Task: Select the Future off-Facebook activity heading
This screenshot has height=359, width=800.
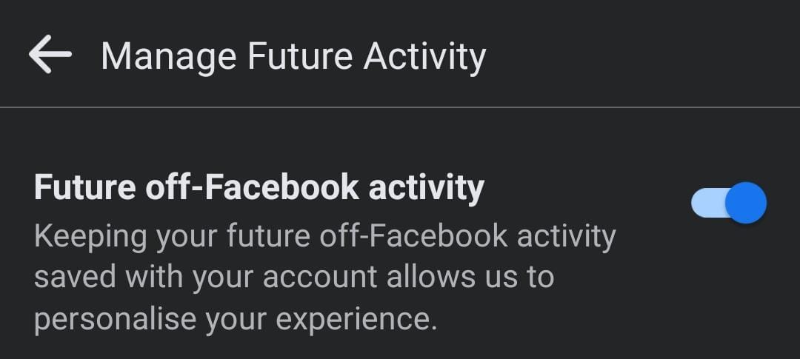Action: point(259,188)
